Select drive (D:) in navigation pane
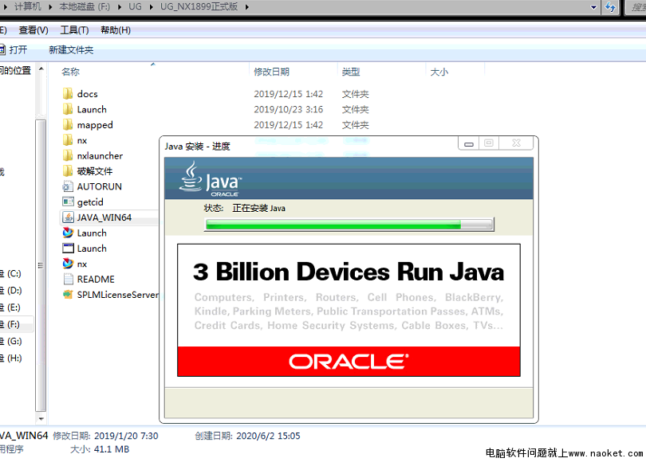The height and width of the screenshot is (462, 646). [x=11, y=291]
